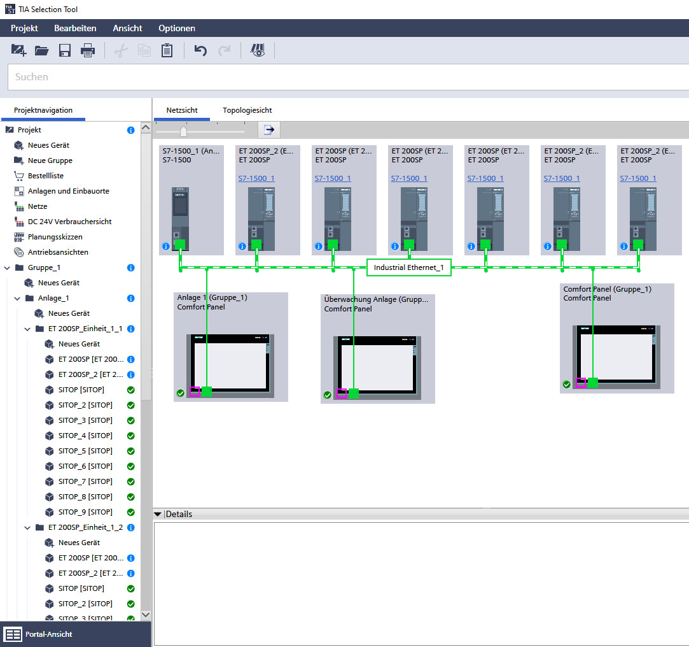
Task: Switch to the Topologiesicht tab
Action: tap(247, 110)
